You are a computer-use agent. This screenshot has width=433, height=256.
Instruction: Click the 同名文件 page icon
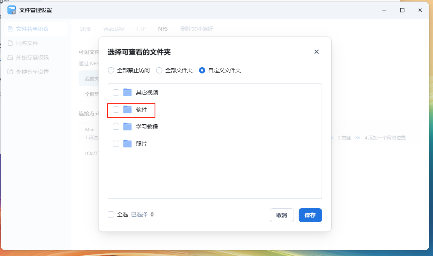tap(10, 43)
